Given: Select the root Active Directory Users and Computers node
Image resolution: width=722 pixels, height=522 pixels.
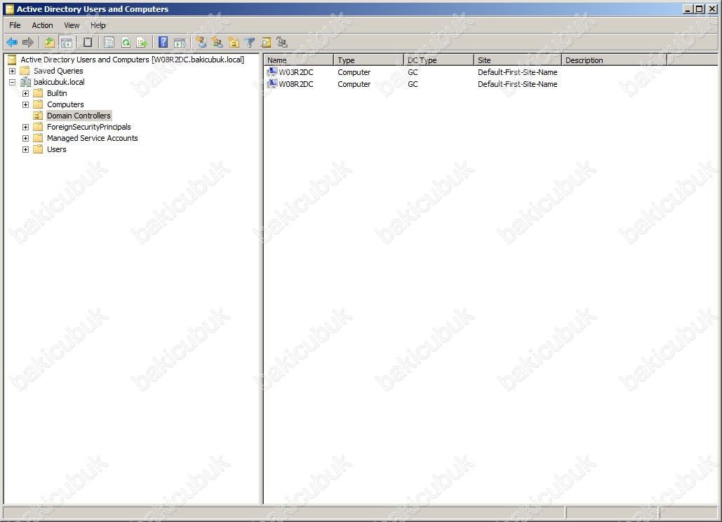Looking at the screenshot, I should point(132,60).
